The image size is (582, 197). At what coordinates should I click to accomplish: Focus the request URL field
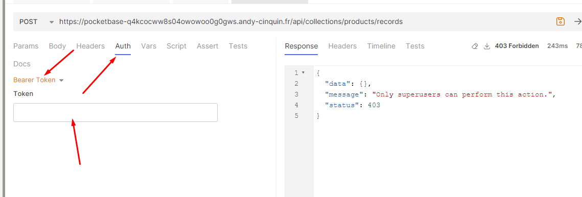point(305,21)
